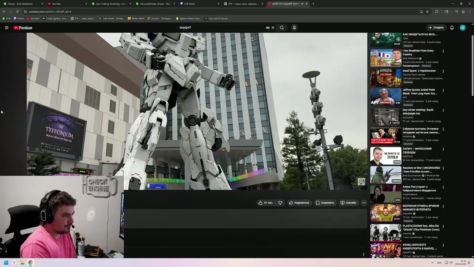Screen dimensions: 474x267
Task: Open options menu for Jeffrey Epstein Asked video
Action: (443, 90)
